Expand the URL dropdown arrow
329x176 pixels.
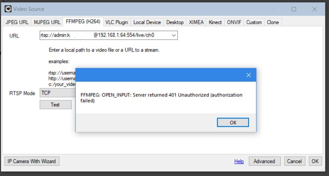(x=174, y=35)
